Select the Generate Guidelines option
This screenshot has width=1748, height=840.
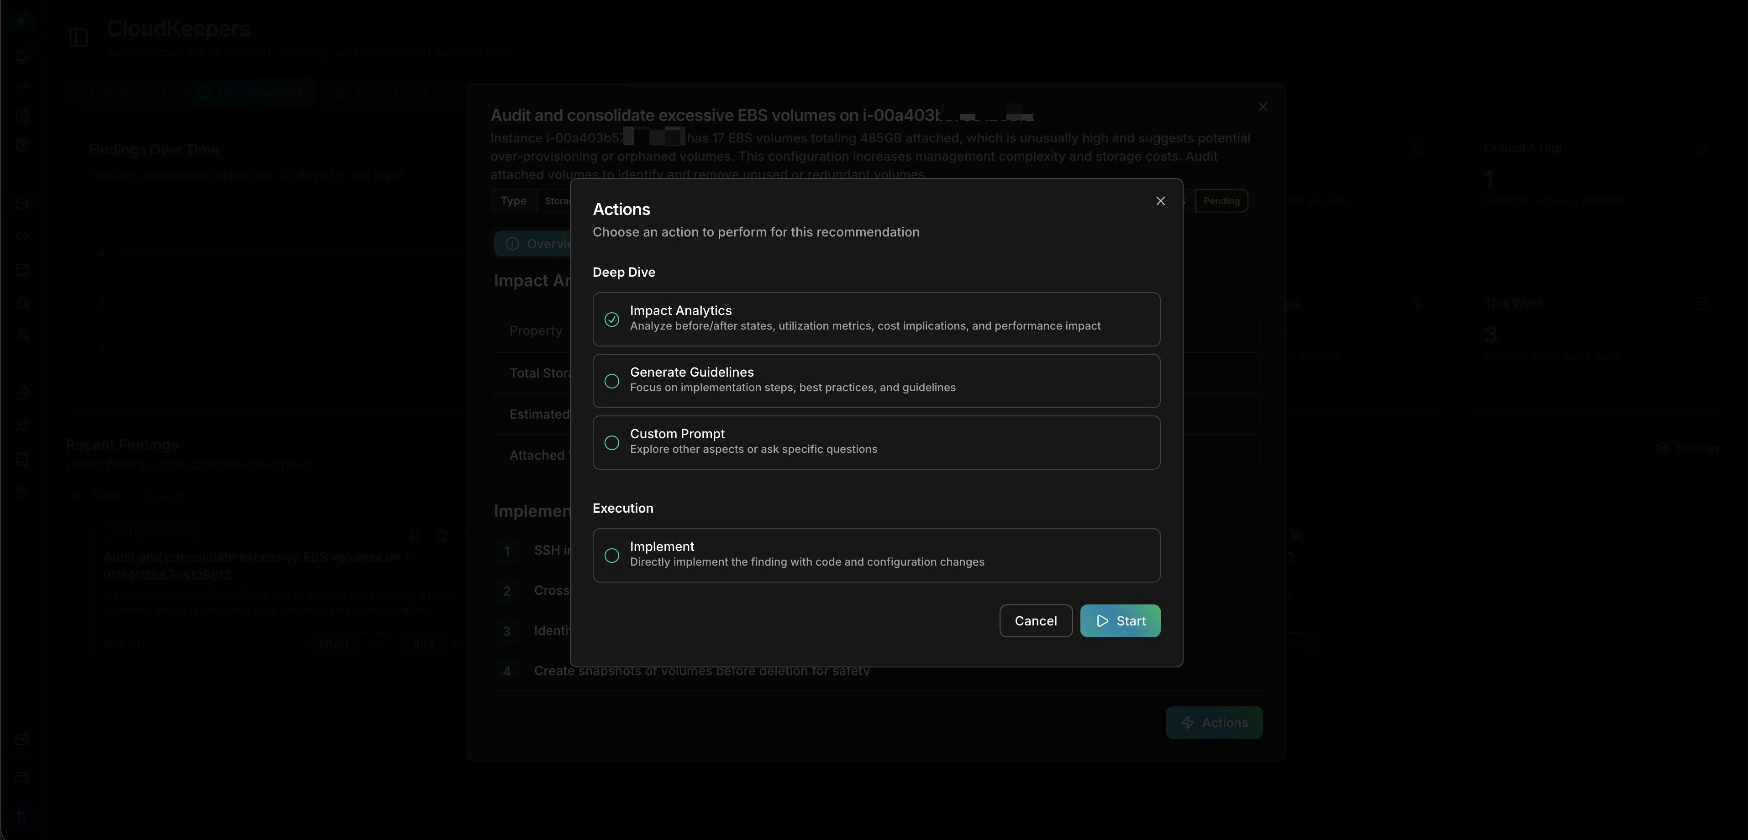pos(876,381)
